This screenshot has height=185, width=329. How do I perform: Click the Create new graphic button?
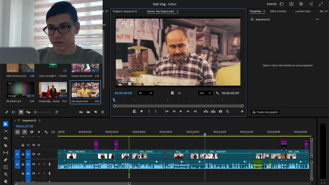(x=265, y=112)
